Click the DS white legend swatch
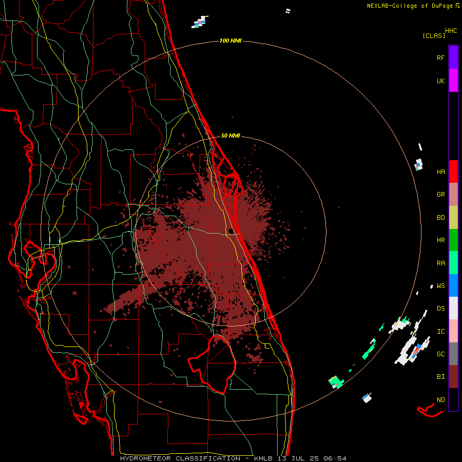 (453, 308)
